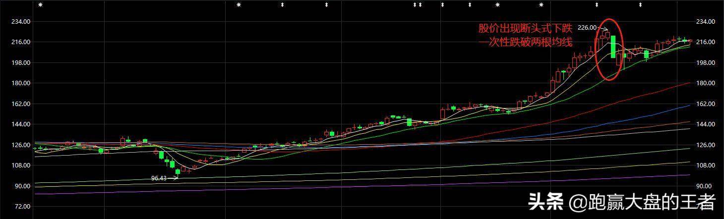Click the 226.00 high price label
The width and height of the screenshot is (724, 219).
click(587, 28)
